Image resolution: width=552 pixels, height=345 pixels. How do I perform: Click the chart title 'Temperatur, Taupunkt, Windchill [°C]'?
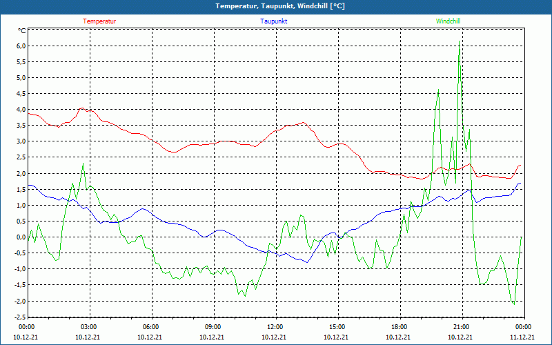pos(280,6)
